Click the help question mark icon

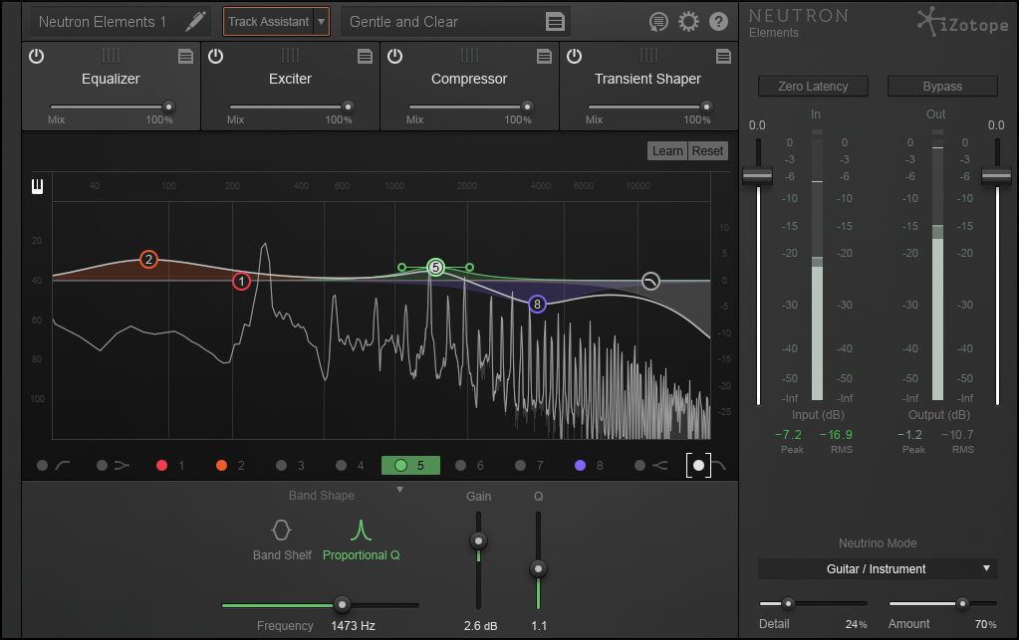coord(718,22)
